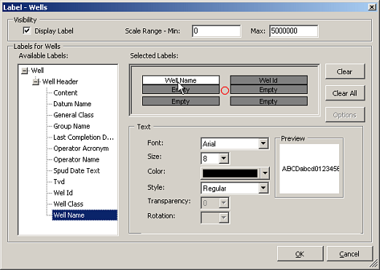380x270 pixels.
Task: Select Operator Acronym label item
Action: [x=81, y=148]
